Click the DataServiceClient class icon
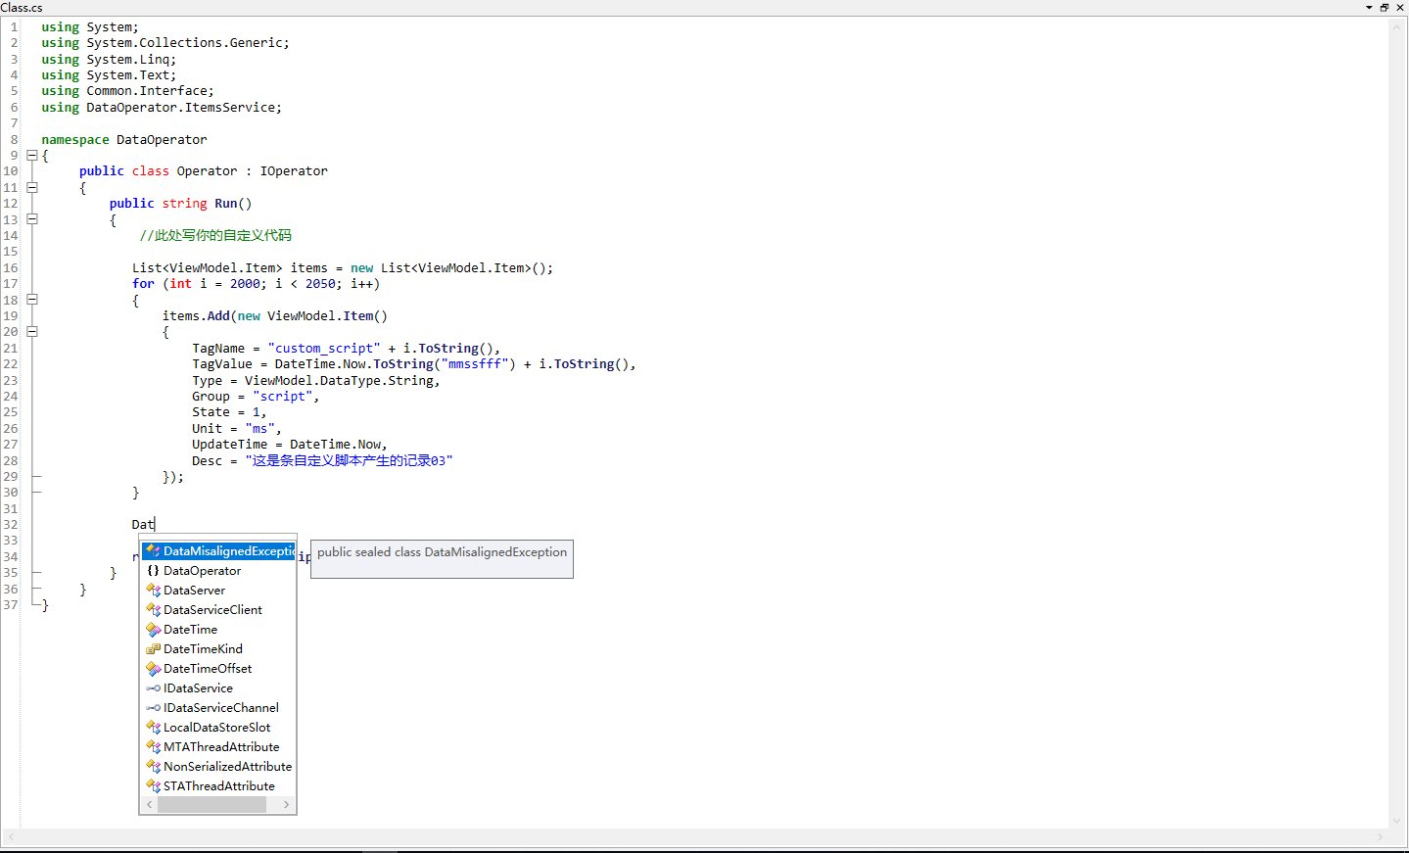1409x853 pixels. 153,610
